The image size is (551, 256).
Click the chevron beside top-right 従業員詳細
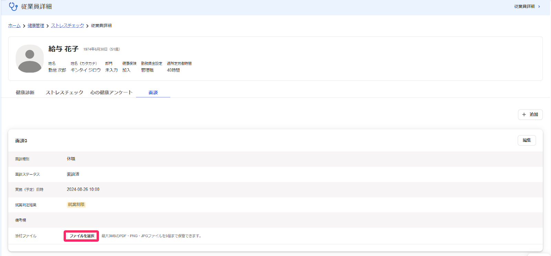pos(539,7)
